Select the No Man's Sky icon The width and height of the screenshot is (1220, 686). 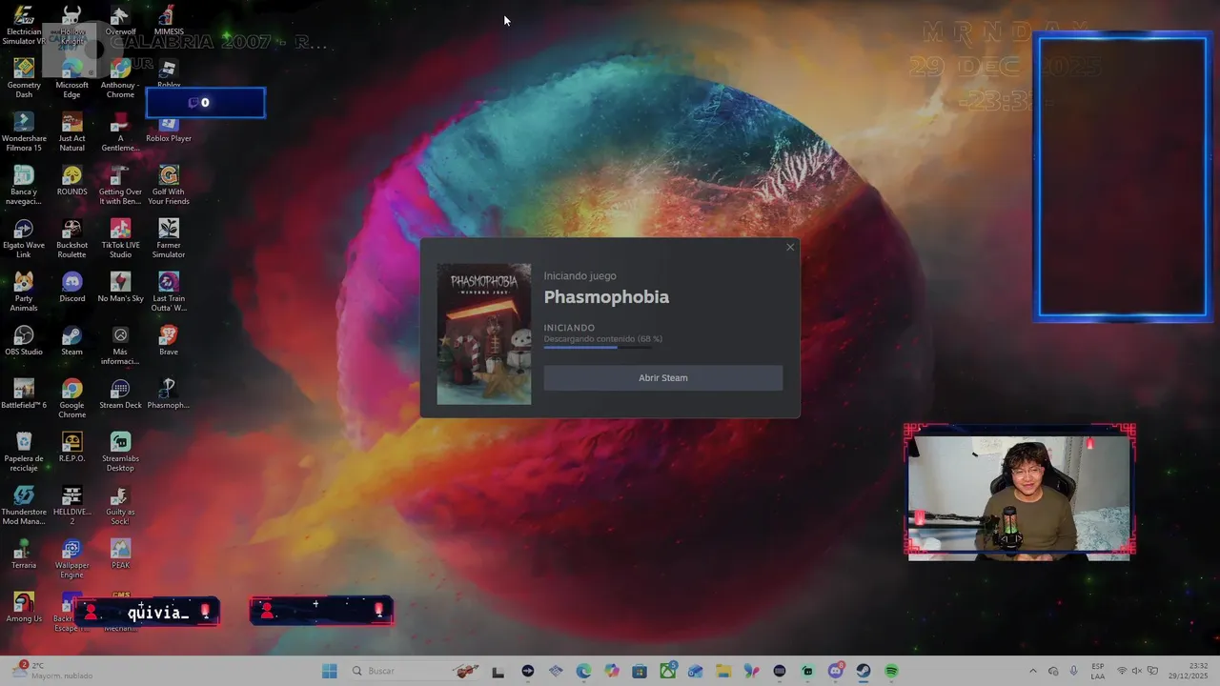tap(120, 287)
